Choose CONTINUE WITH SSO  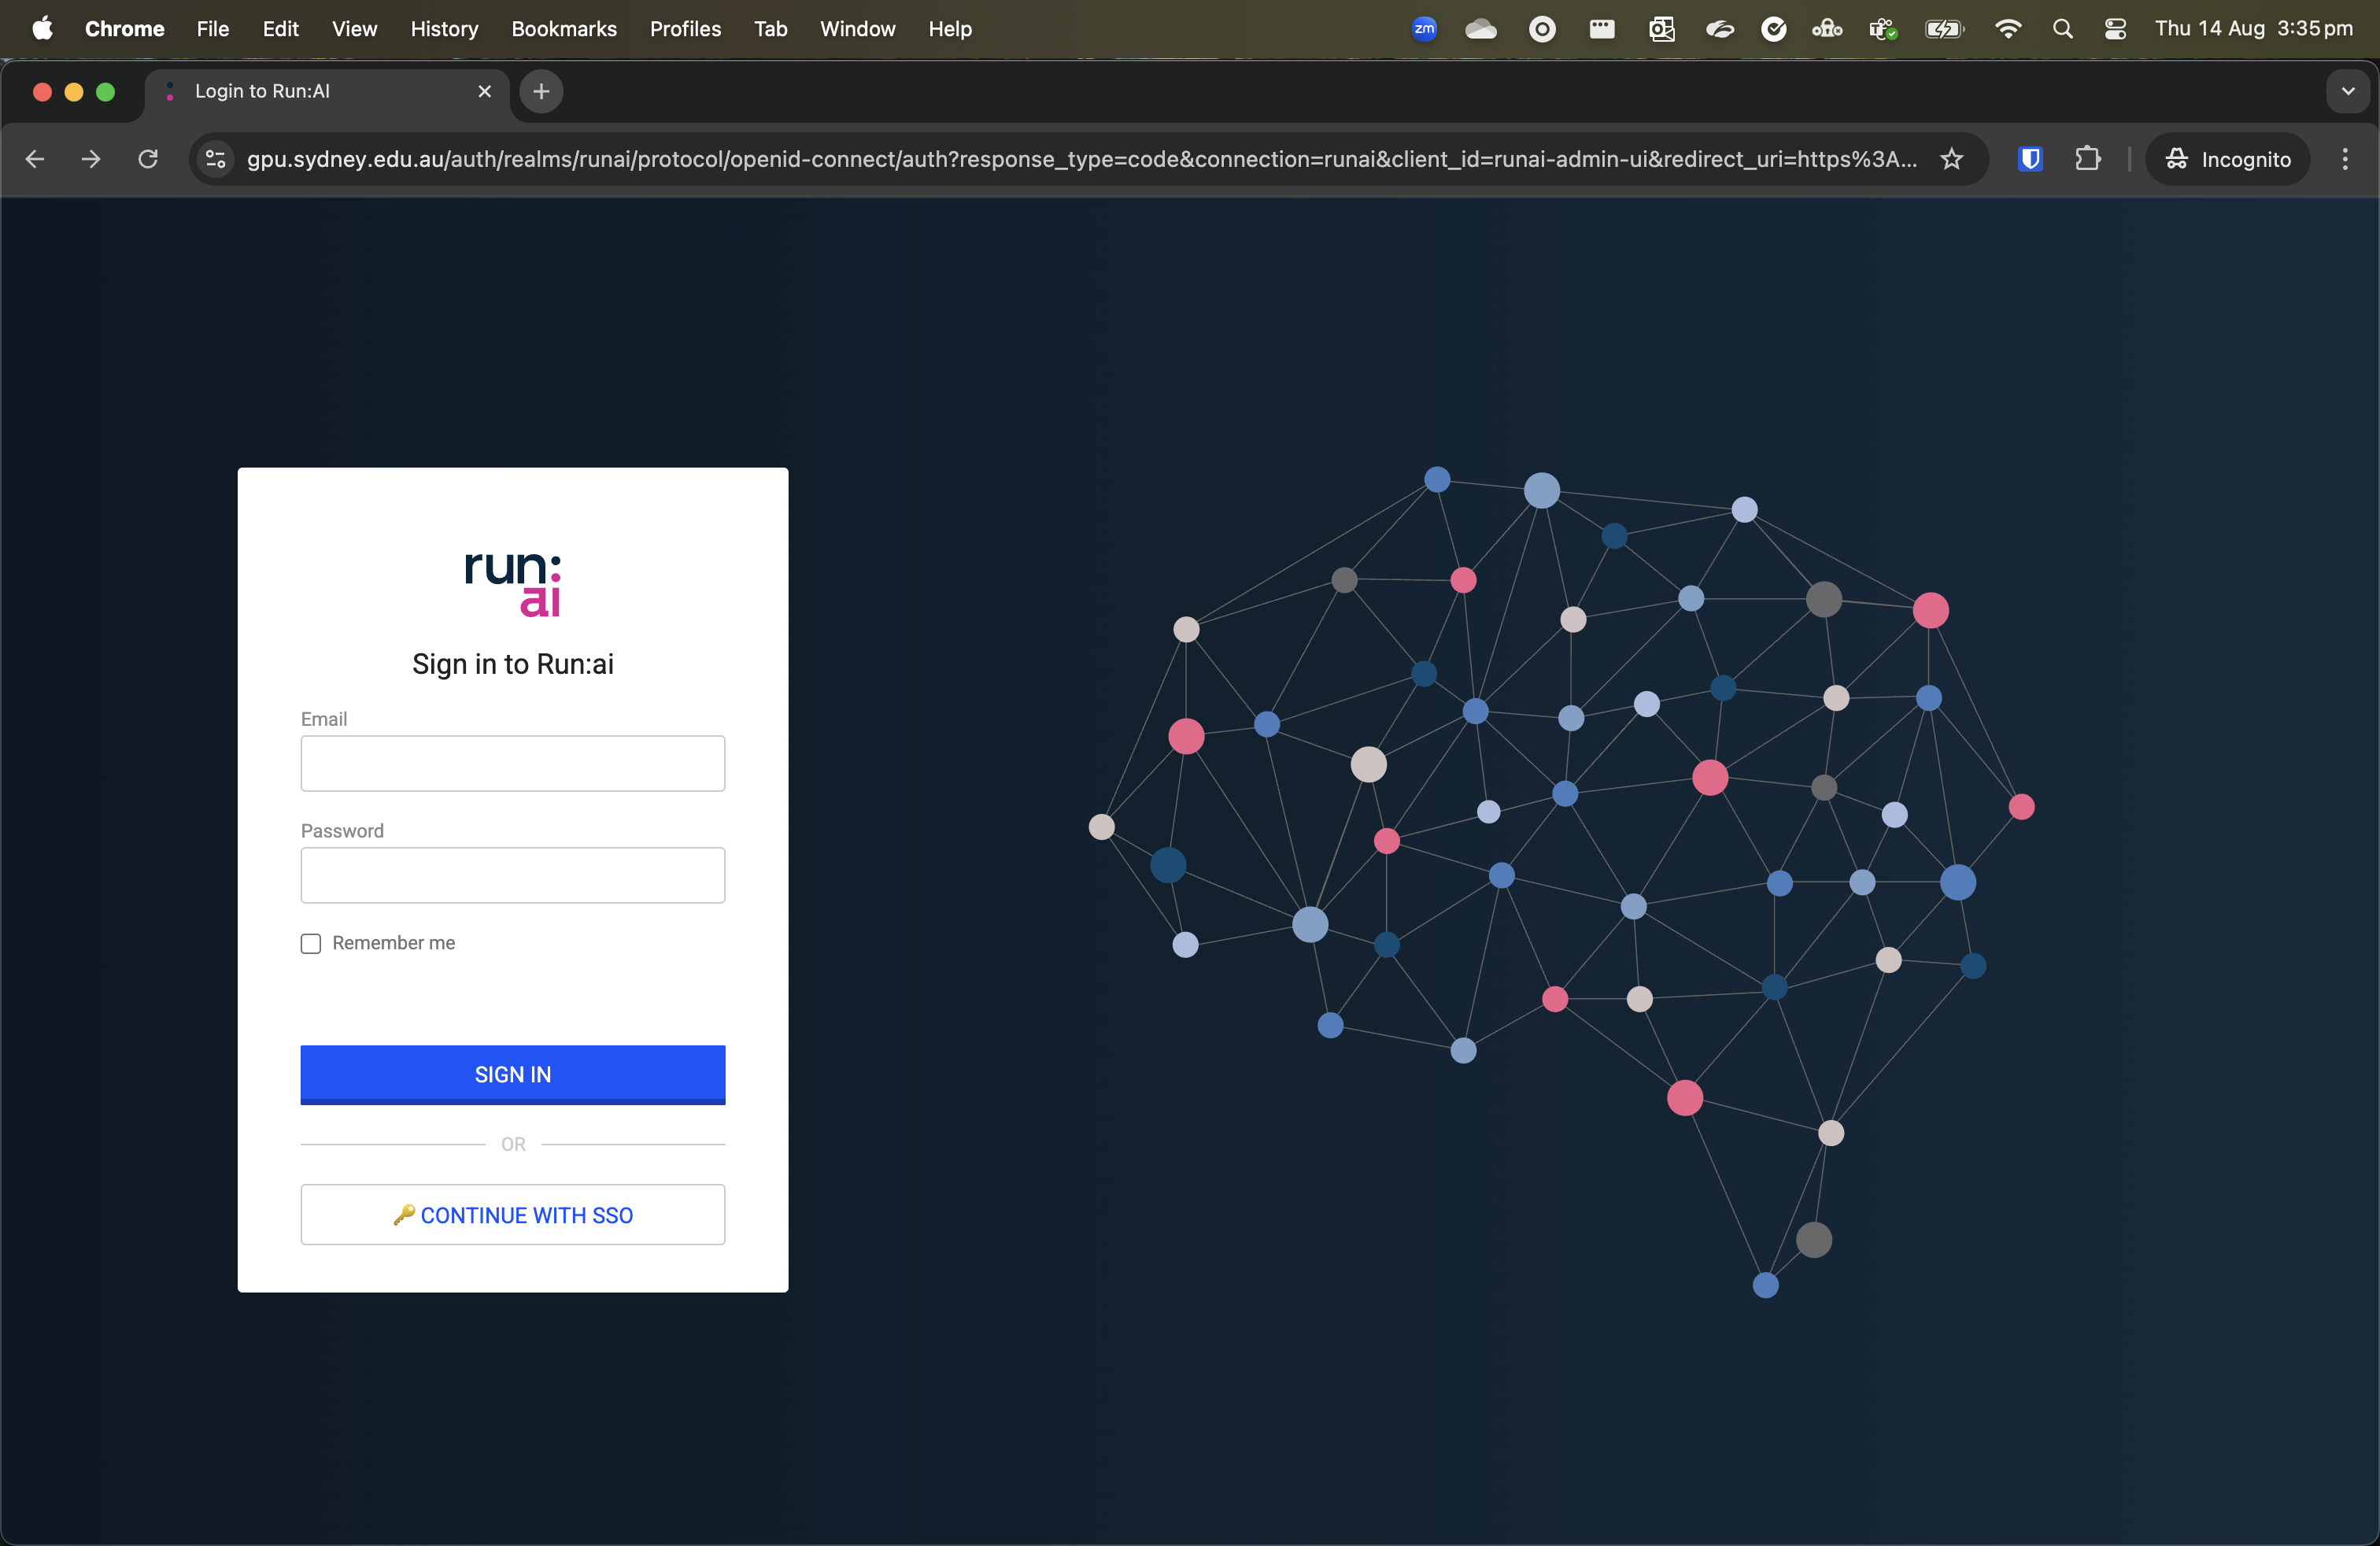point(513,1214)
